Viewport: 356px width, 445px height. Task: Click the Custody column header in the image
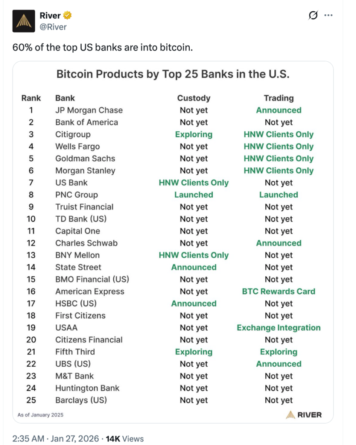point(194,98)
